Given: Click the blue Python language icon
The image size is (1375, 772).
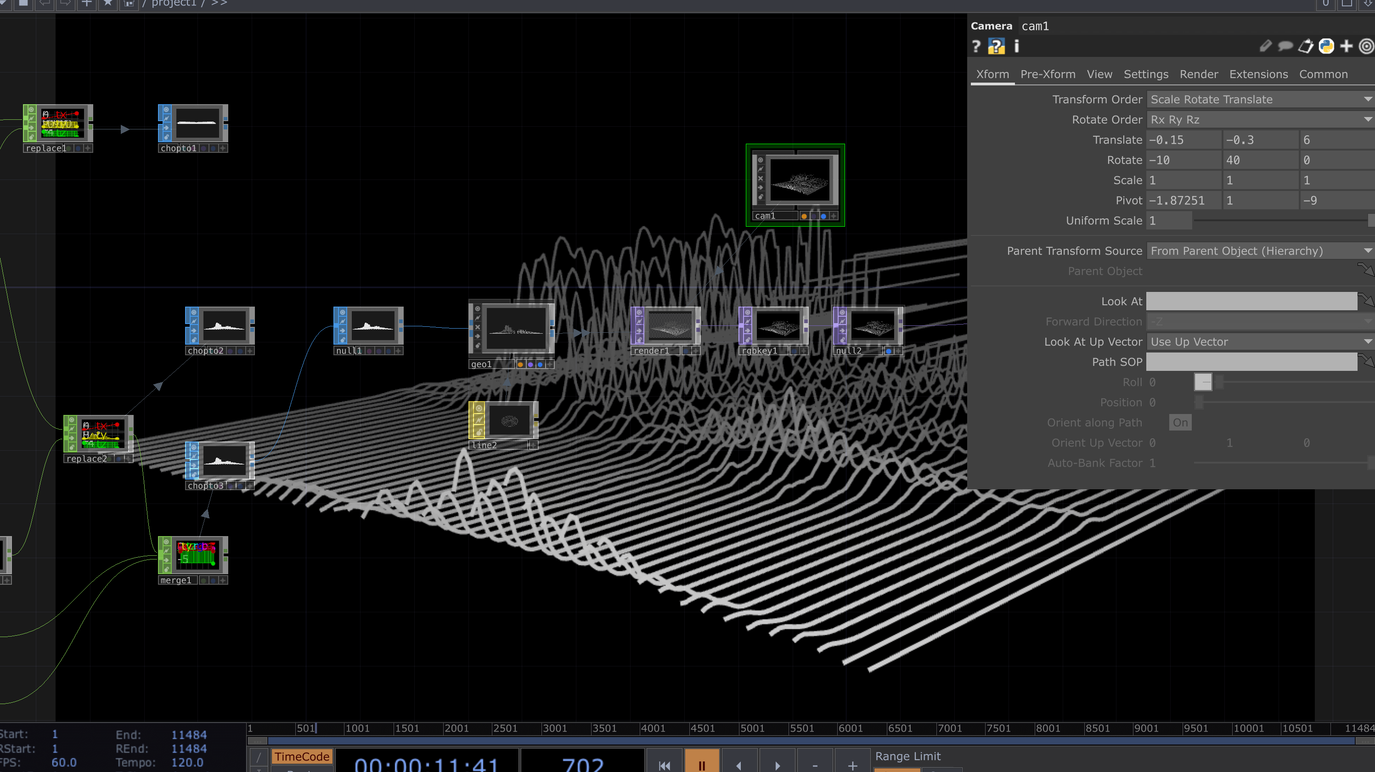Looking at the screenshot, I should click(1326, 47).
